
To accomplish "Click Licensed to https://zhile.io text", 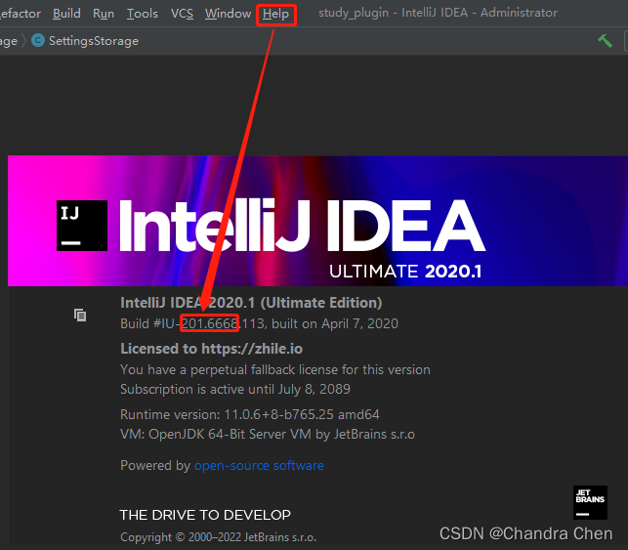I will tap(212, 349).
